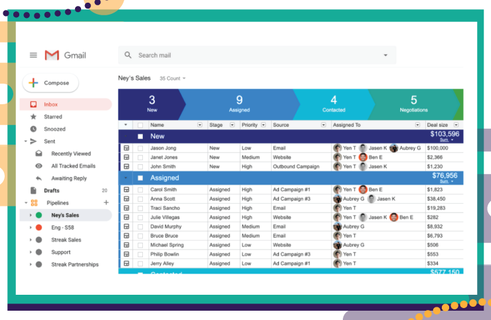The width and height of the screenshot is (491, 320).
Task: Open the Stage column dropdown
Action: tap(232, 125)
